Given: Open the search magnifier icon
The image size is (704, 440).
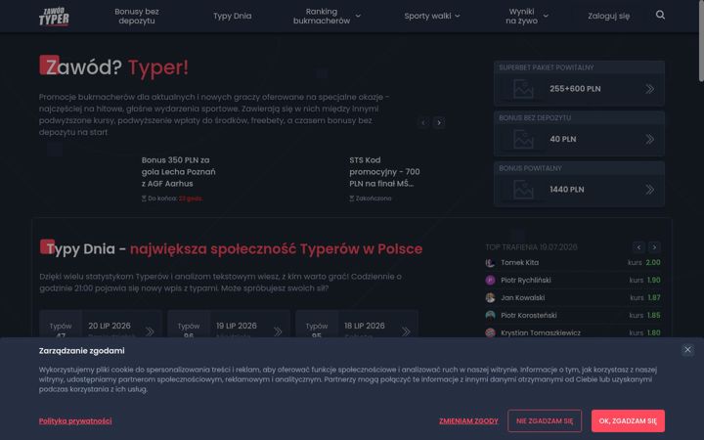Looking at the screenshot, I should (660, 15).
